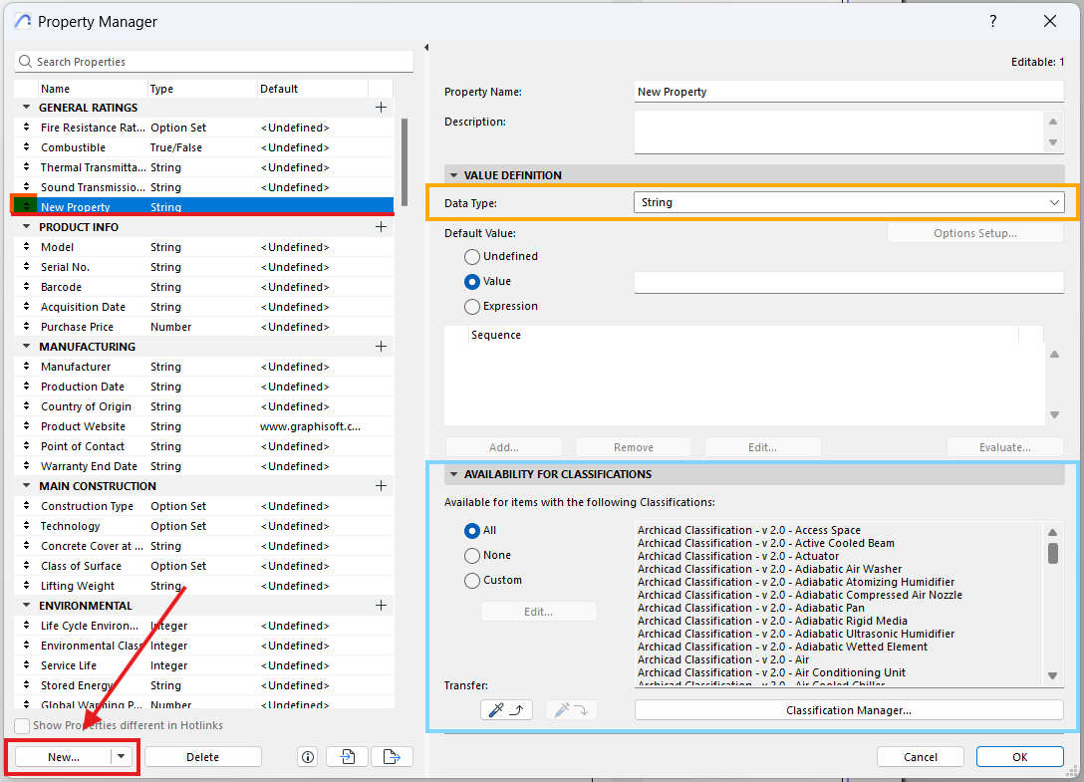
Task: Click the eyedropper pick-up availability icon
Action: (x=506, y=710)
